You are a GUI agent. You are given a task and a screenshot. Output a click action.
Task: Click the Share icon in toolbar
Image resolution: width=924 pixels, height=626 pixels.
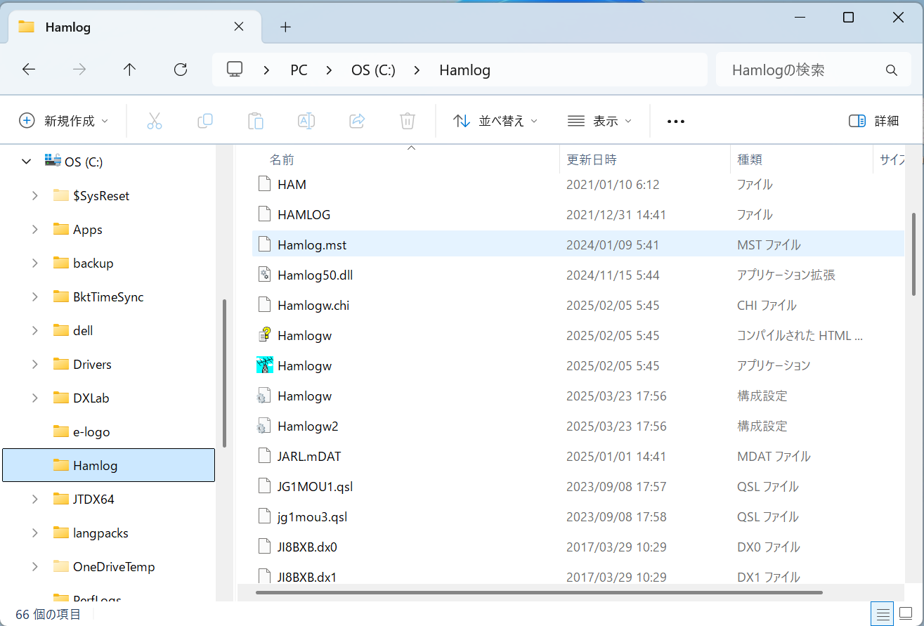(x=357, y=121)
